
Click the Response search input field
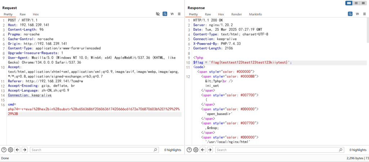[x=274, y=150]
